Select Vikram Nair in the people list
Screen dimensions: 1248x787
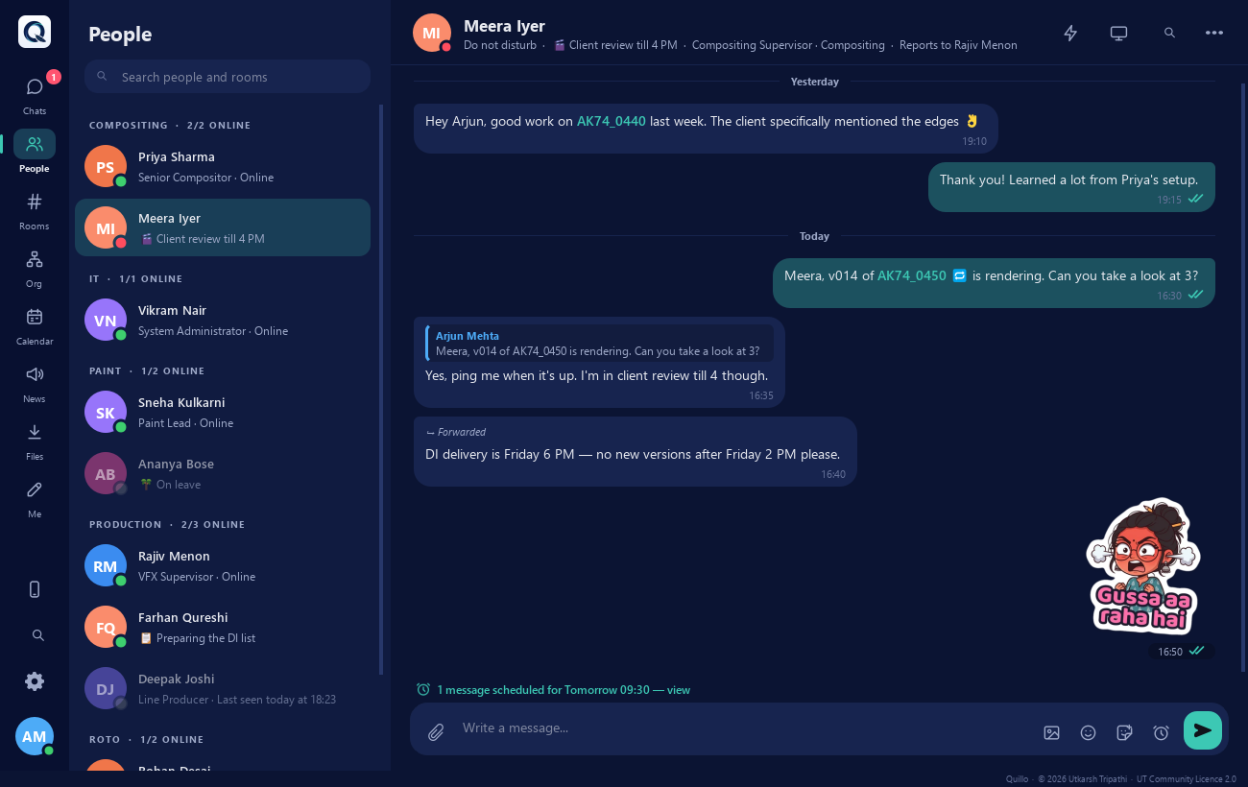(x=223, y=320)
